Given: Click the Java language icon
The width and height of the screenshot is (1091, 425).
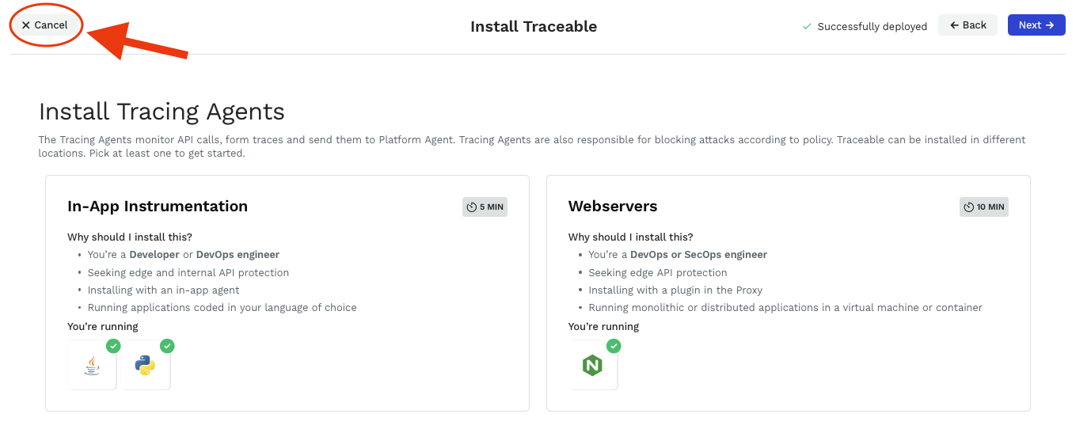Looking at the screenshot, I should pos(93,366).
